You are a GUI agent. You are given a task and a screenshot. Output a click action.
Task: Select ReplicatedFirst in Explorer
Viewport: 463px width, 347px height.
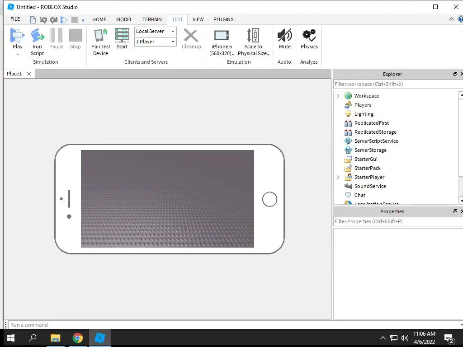tap(371, 123)
